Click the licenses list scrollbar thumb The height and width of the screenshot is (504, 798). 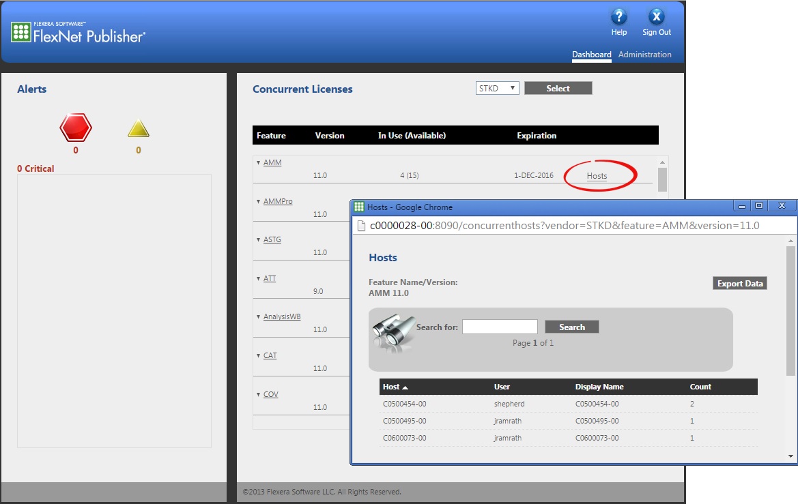tap(662, 179)
